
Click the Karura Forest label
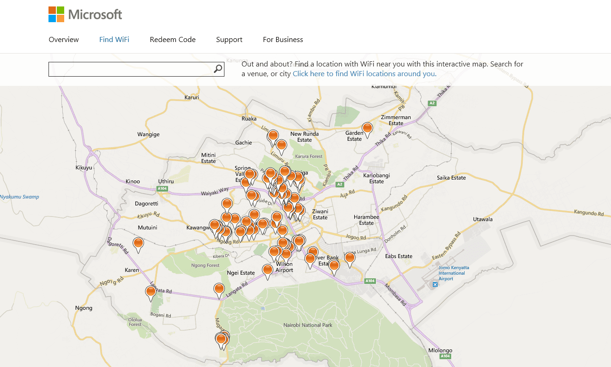pos(309,156)
